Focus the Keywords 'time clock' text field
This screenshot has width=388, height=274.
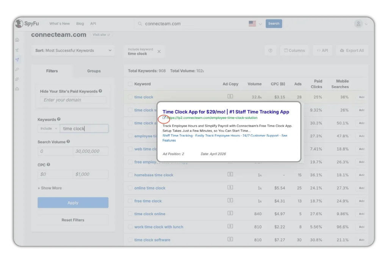tap(84, 128)
